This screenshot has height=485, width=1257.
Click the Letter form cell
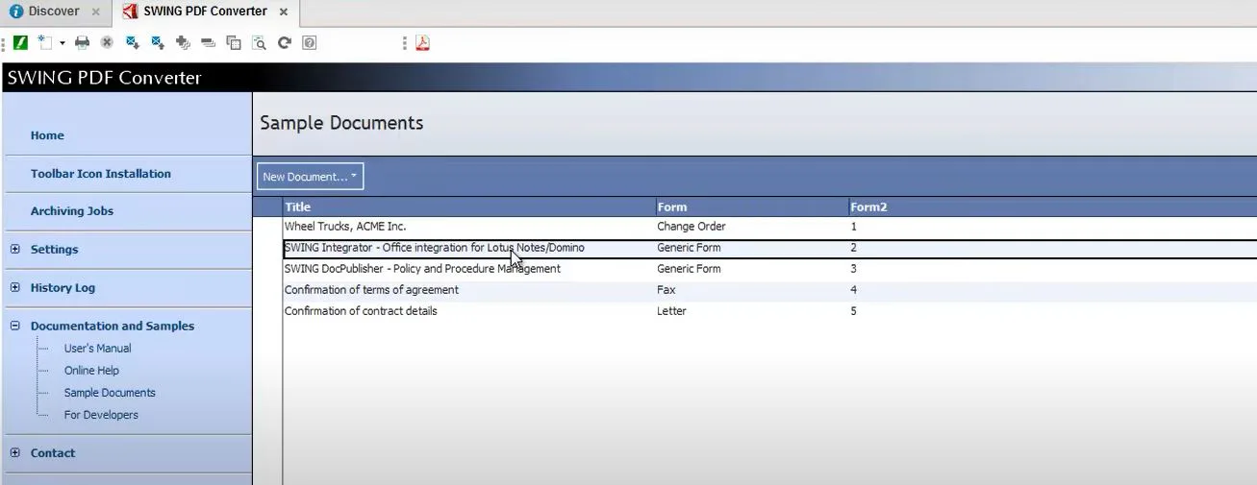(x=671, y=311)
